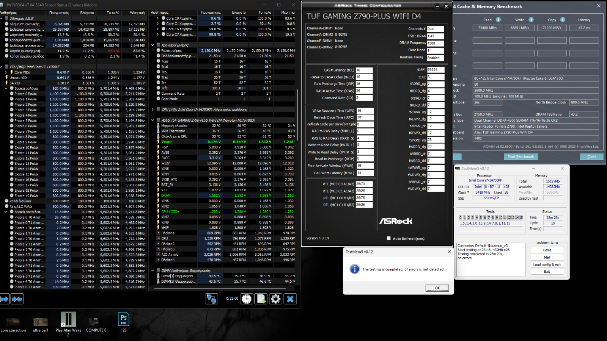Click test number 15 box in TestMem5
Viewport: 607px width, 341px height.
[x=521, y=217]
